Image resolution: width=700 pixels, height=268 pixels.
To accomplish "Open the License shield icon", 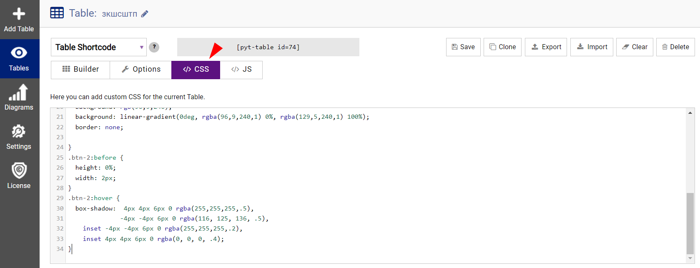I will pos(19,170).
